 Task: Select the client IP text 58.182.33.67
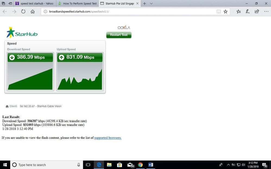point(27,106)
